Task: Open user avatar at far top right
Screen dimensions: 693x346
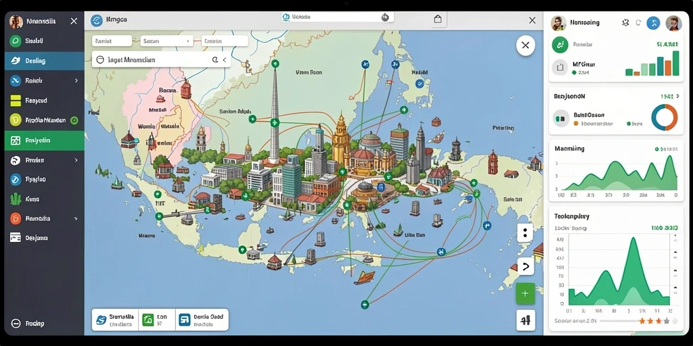Action: point(673,23)
